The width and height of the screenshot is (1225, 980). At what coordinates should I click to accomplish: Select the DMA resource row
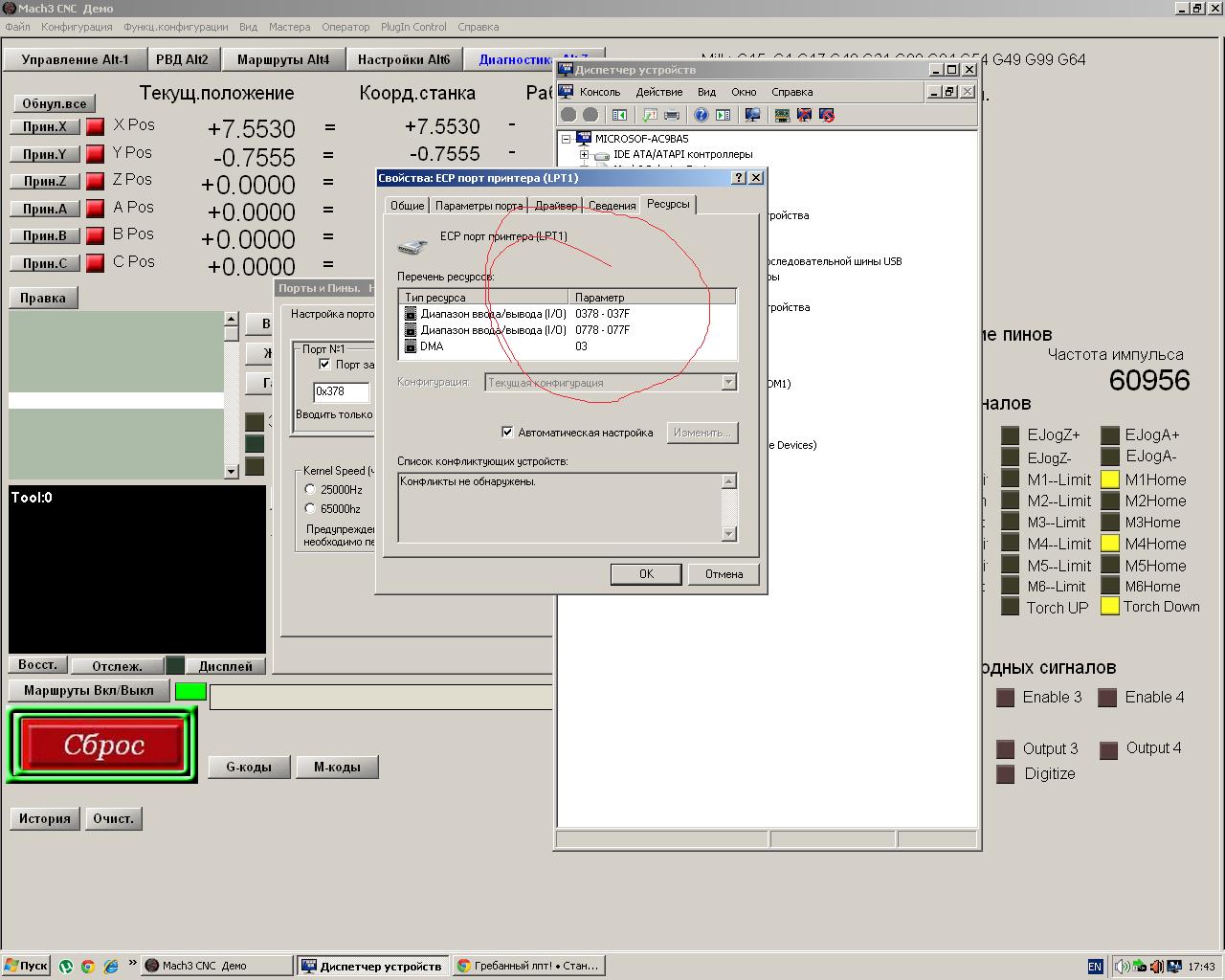pyautogui.click(x=568, y=346)
